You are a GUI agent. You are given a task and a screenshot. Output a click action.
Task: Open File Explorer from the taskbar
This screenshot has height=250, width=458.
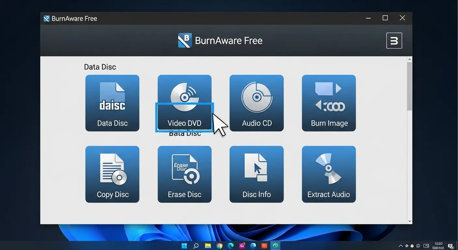pyautogui.click(x=208, y=246)
